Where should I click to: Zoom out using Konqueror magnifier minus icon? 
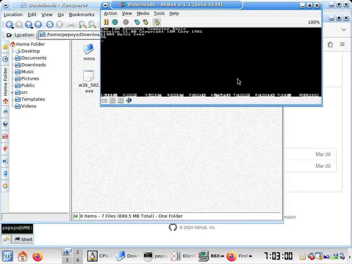(x=92, y=24)
